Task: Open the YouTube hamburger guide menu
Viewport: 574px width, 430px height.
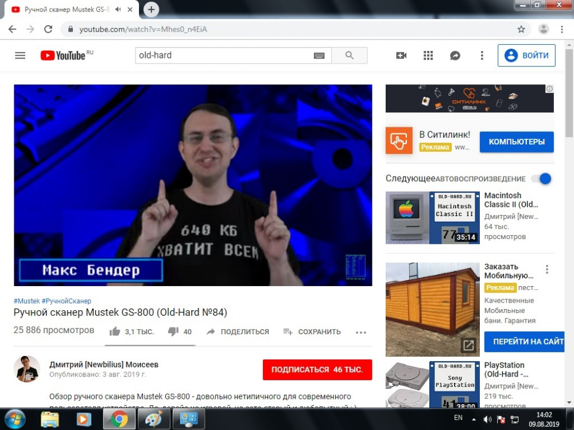Action: 20,56
